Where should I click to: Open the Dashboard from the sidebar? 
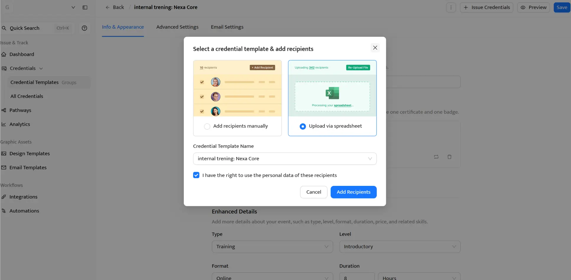(22, 54)
